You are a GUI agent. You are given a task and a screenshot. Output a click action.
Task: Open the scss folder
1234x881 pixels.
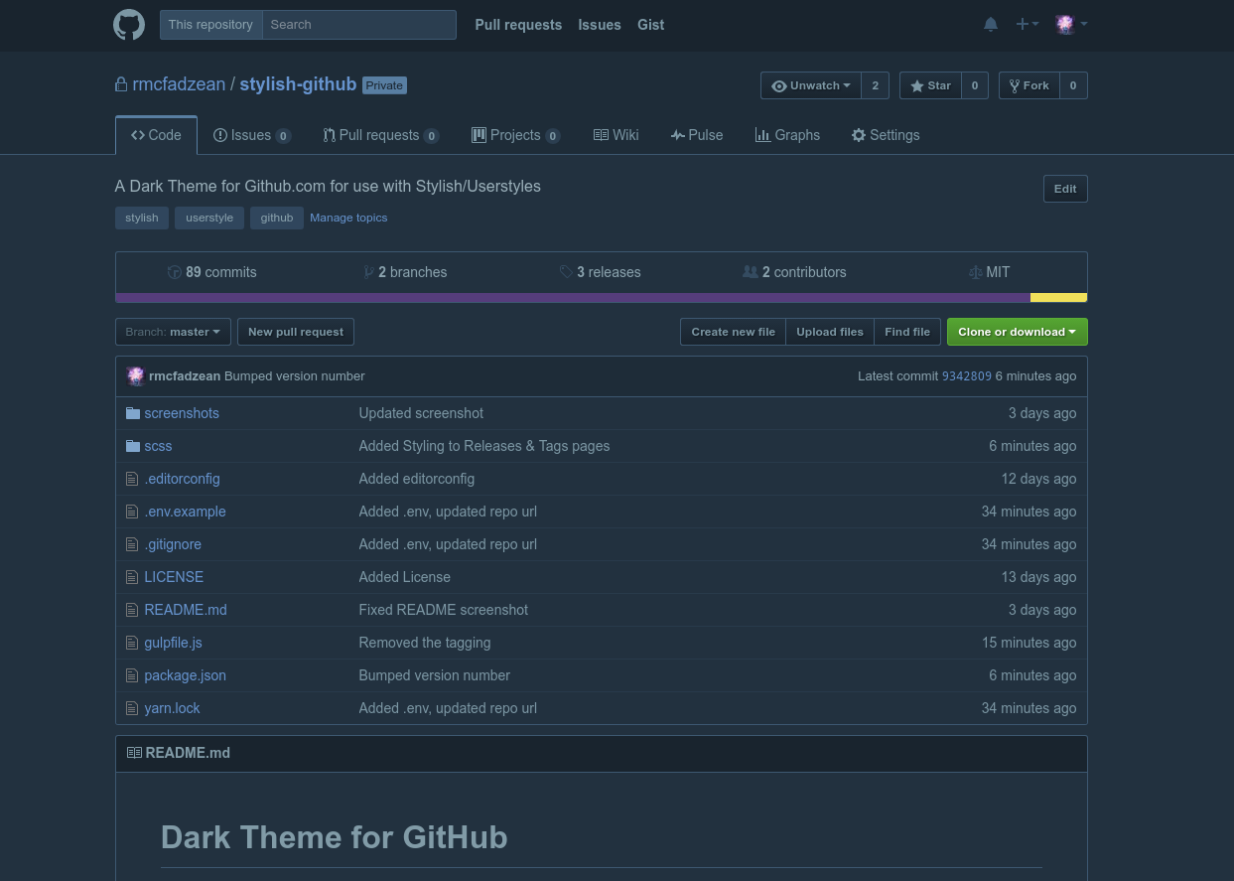pyautogui.click(x=158, y=446)
